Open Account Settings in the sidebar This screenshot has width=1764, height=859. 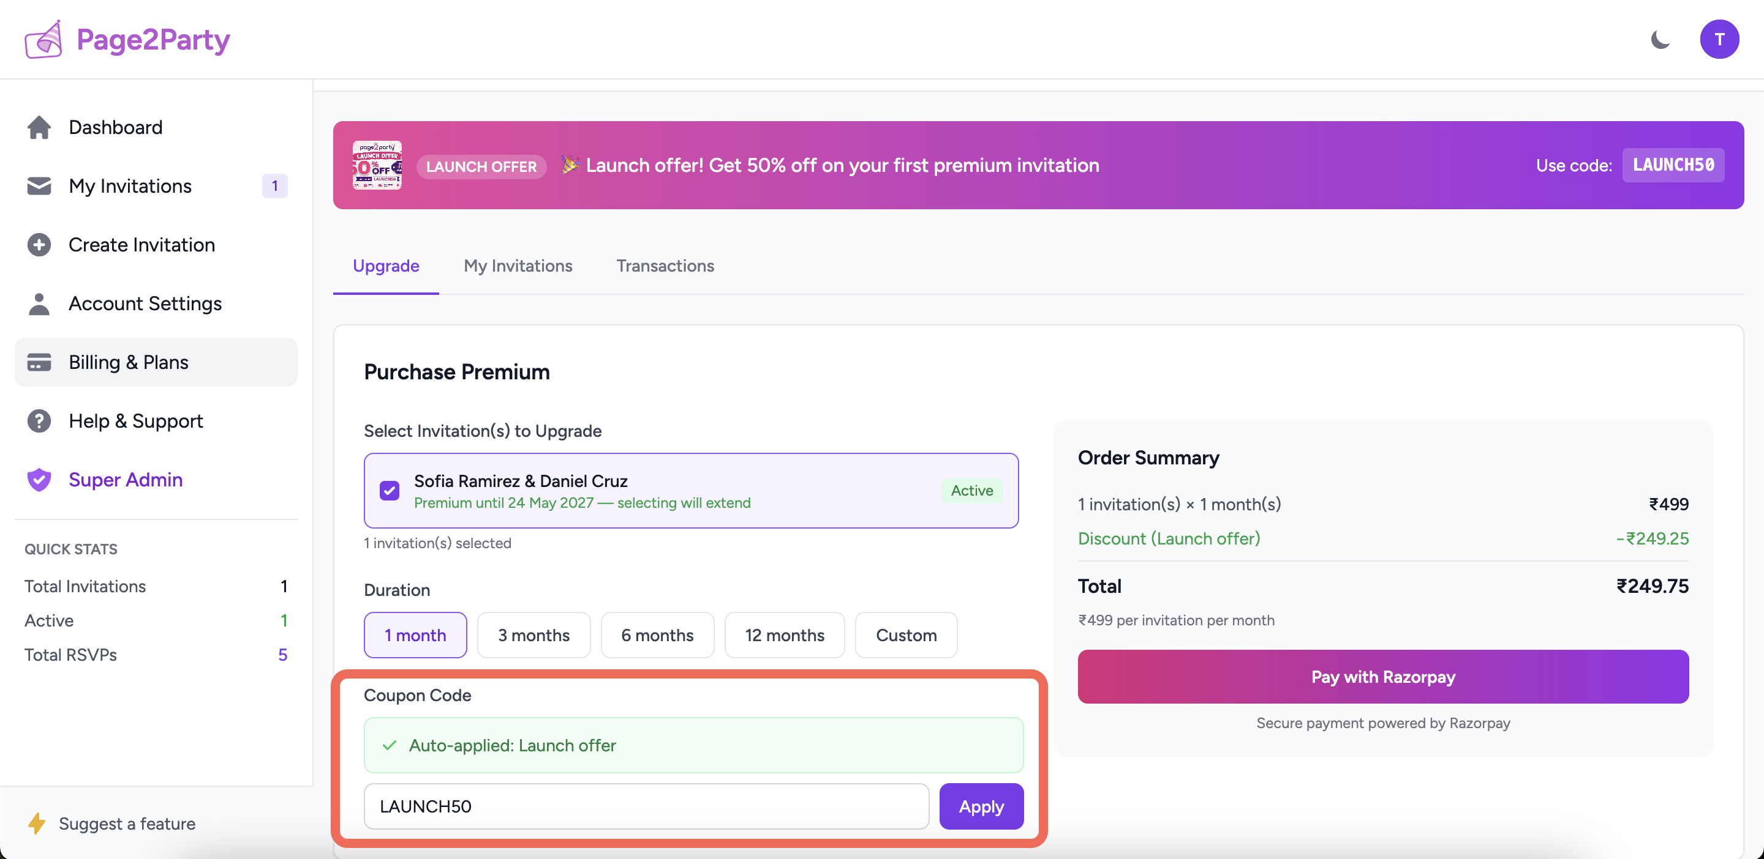coord(156,303)
